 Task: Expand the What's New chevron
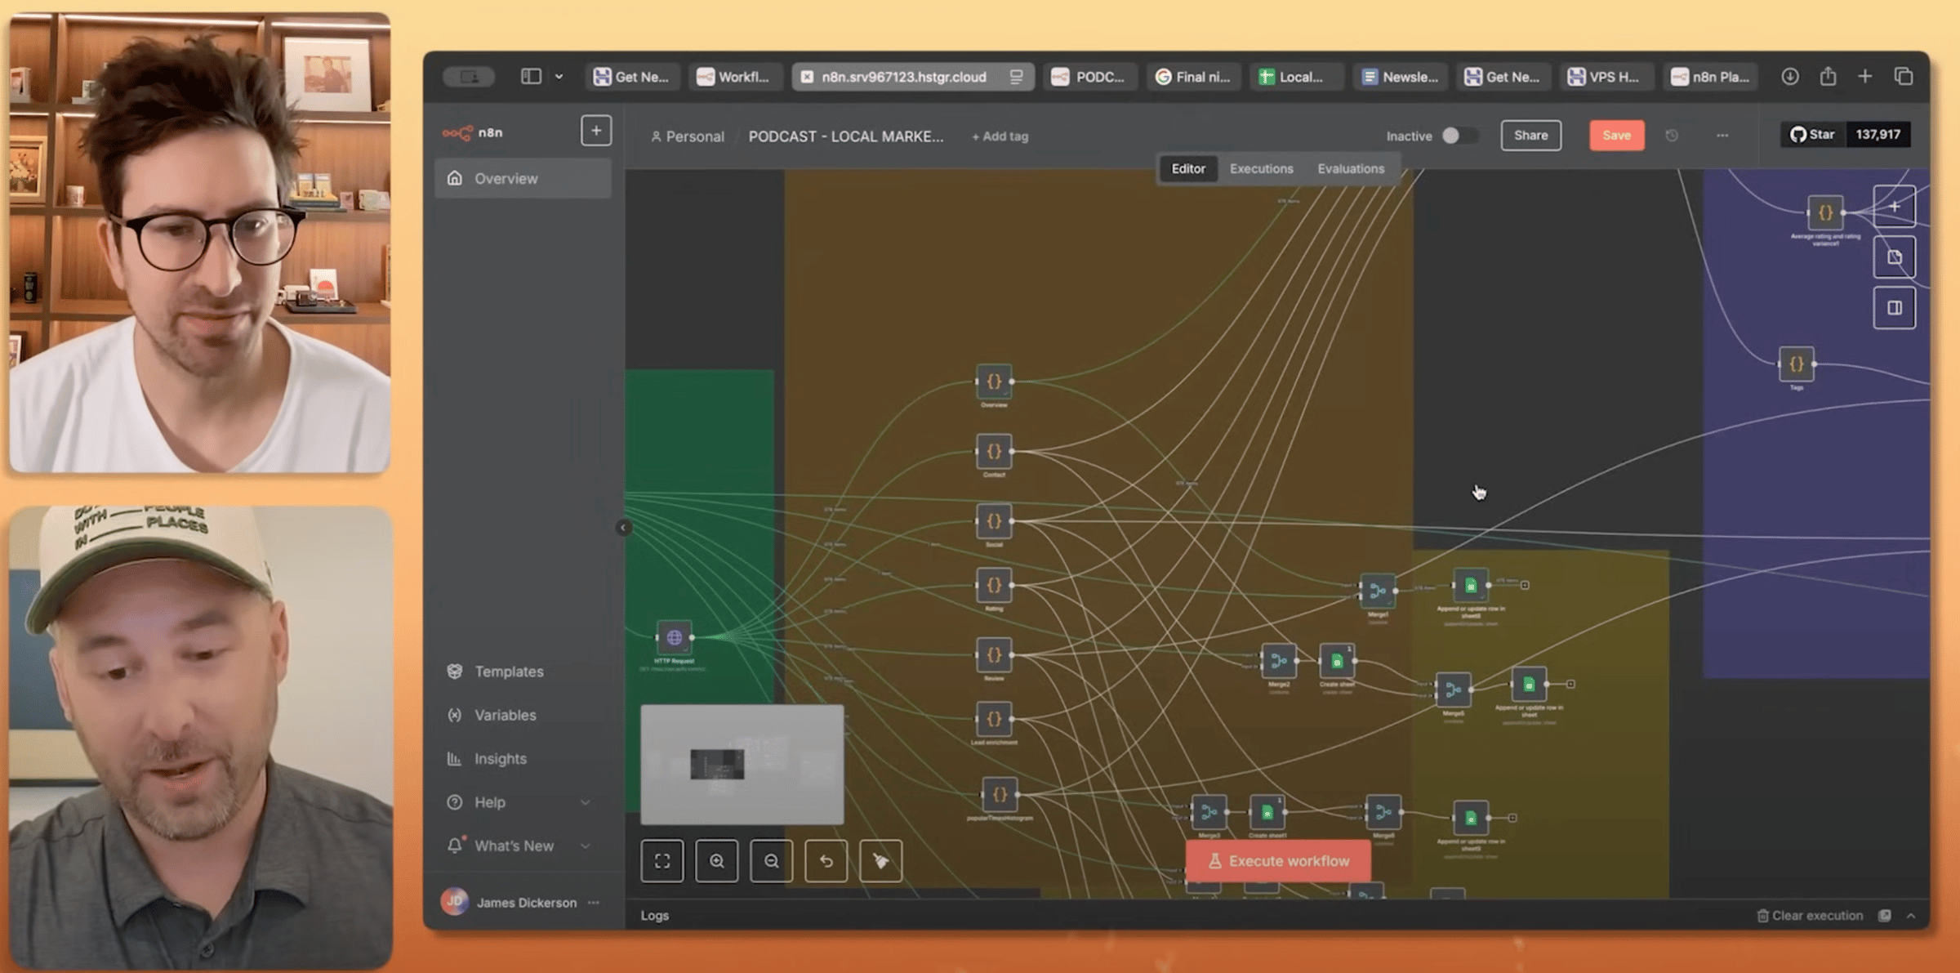click(x=586, y=846)
